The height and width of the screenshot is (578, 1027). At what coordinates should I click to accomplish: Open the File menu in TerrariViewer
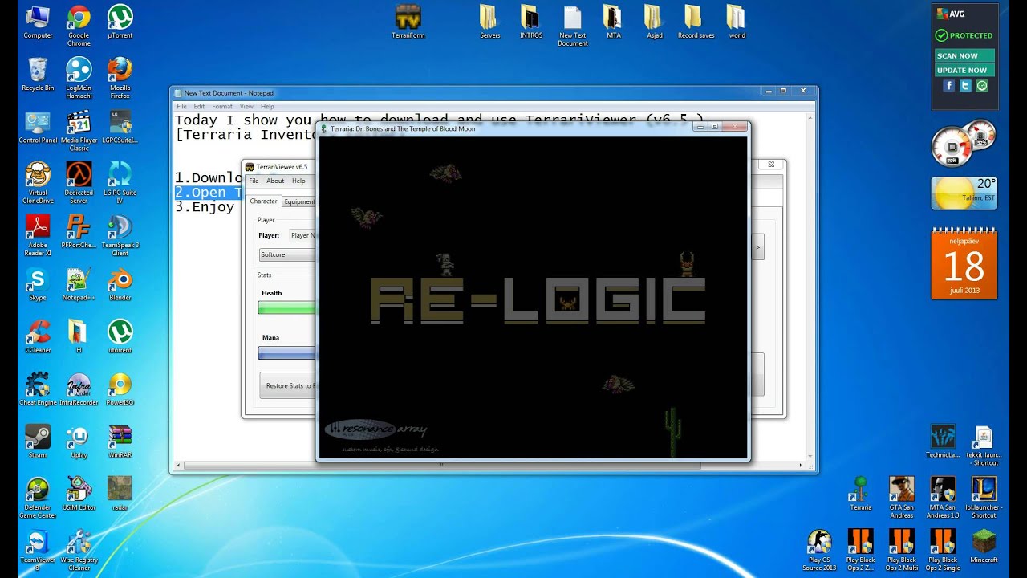pos(254,181)
